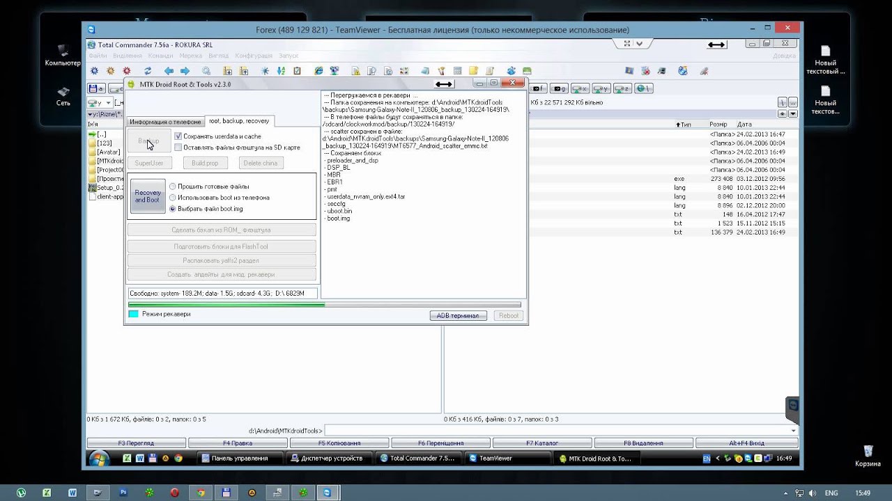Sort right panel by Розмір column header
892x501 pixels.
coord(718,125)
